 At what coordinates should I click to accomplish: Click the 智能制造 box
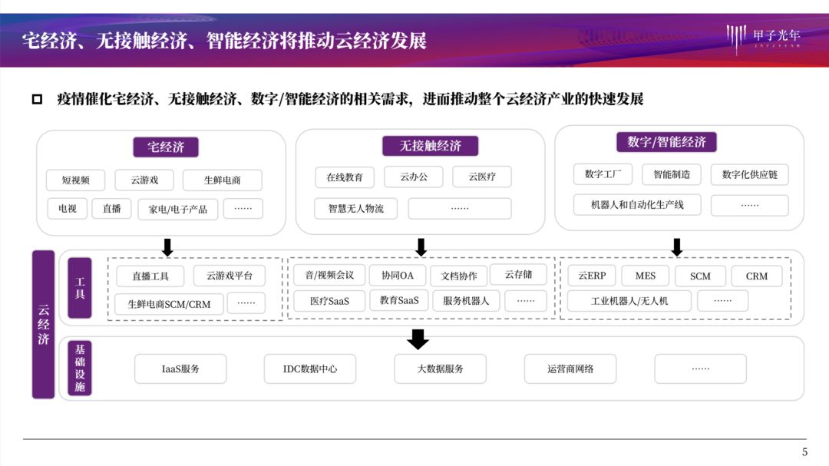point(672,174)
